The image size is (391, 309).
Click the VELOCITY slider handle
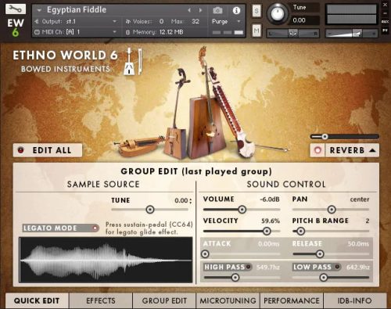pyautogui.click(x=267, y=231)
